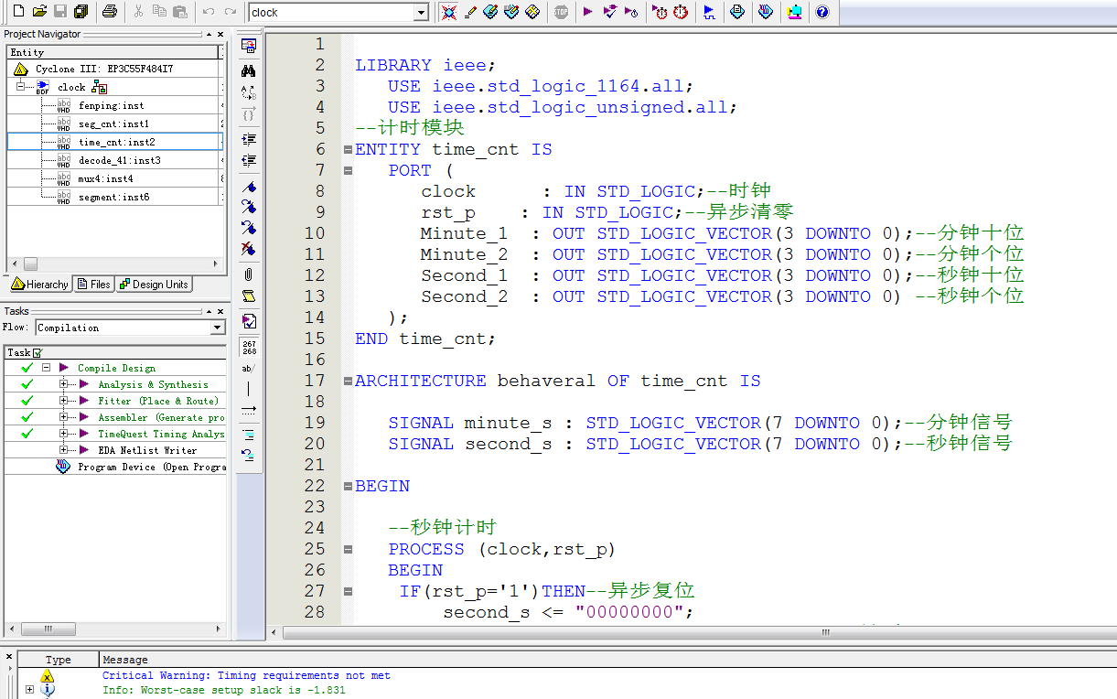This screenshot has width=1117, height=699.
Task: Expand the Analysis & Synthesis task
Action: point(64,385)
